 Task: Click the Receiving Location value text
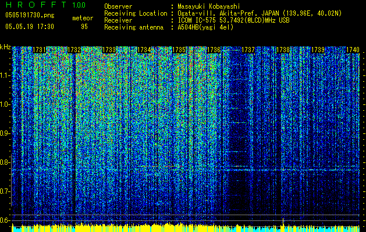(x=260, y=13)
